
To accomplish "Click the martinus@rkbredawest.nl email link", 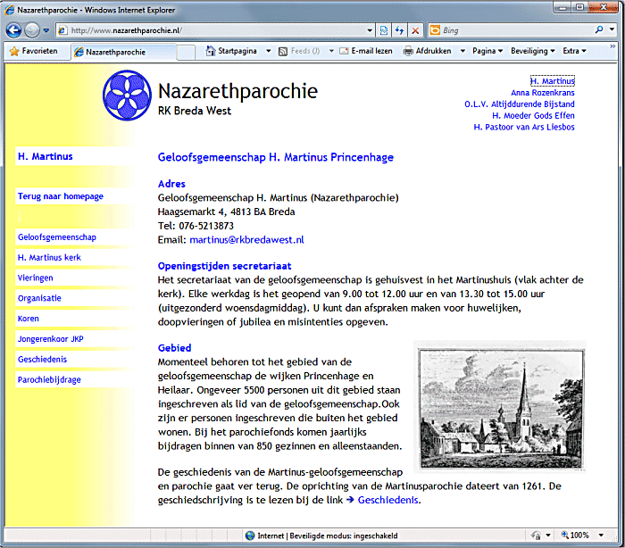I will [x=246, y=239].
